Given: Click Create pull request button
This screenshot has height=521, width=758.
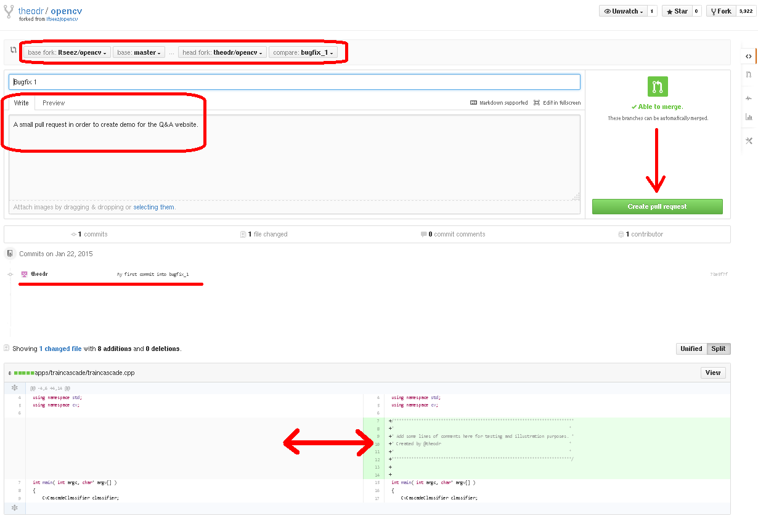Looking at the screenshot, I should point(657,206).
